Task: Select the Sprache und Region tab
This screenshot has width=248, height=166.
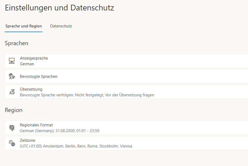Action: point(23,26)
